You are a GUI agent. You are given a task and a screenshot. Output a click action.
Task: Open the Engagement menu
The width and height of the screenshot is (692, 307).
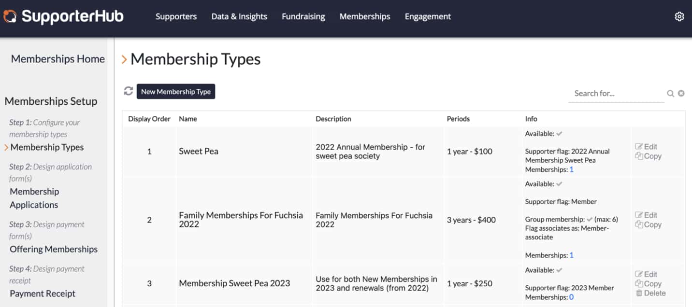point(428,17)
